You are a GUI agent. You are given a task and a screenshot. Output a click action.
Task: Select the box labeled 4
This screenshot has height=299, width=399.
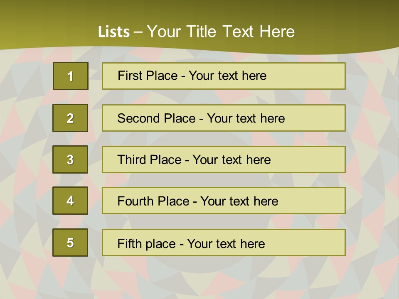(70, 201)
